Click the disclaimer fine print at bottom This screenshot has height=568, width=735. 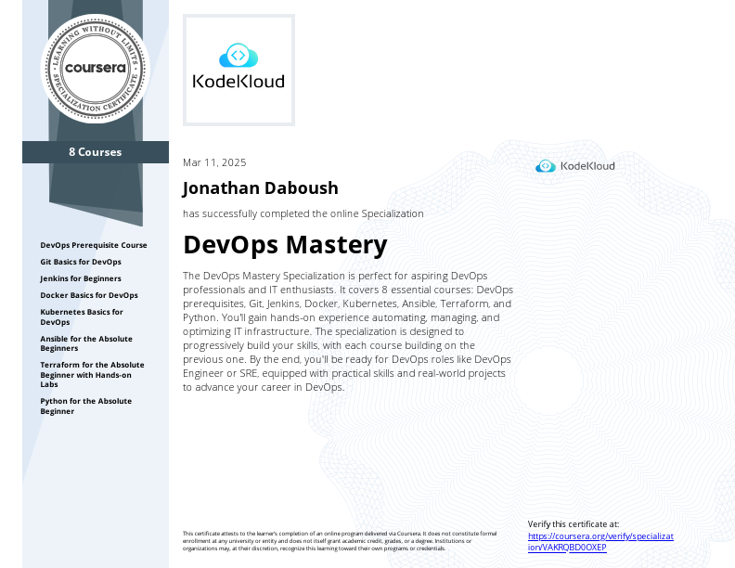point(340,541)
